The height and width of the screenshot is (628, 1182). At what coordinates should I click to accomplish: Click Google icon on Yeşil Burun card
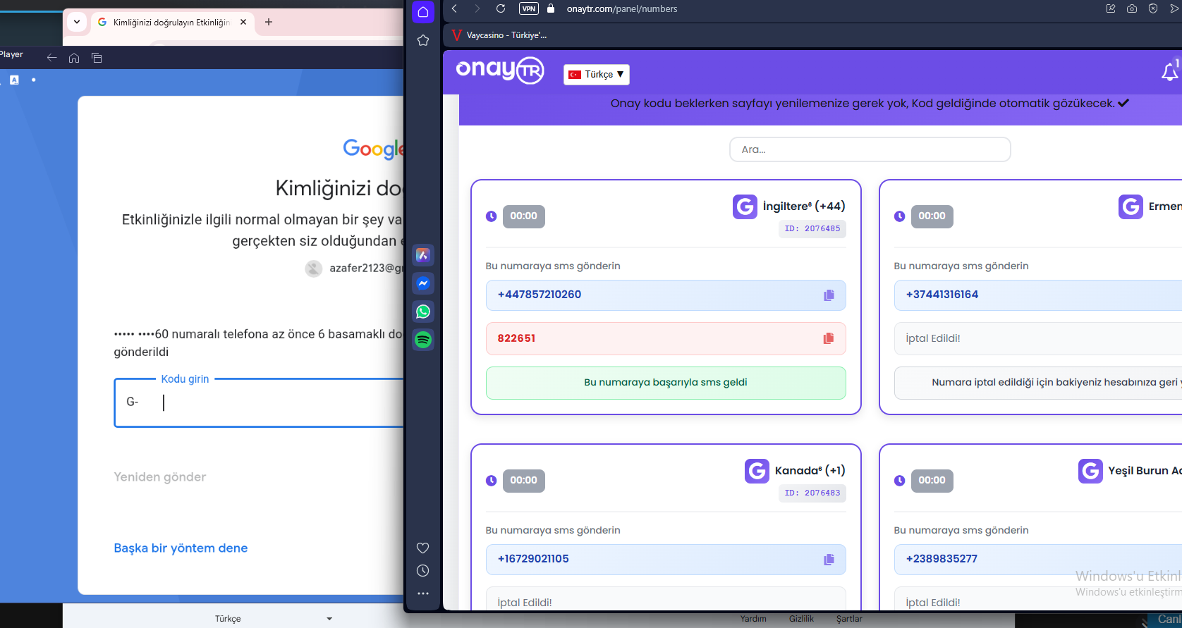pos(1090,471)
